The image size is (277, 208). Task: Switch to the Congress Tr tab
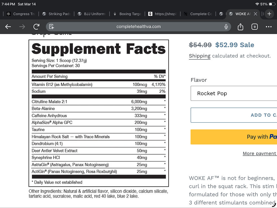[x=21, y=14]
